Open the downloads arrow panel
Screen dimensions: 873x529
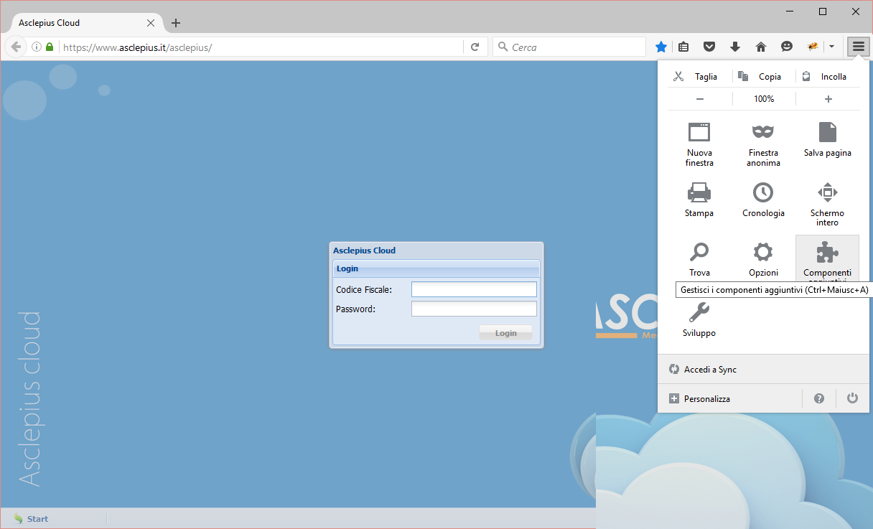(x=735, y=47)
